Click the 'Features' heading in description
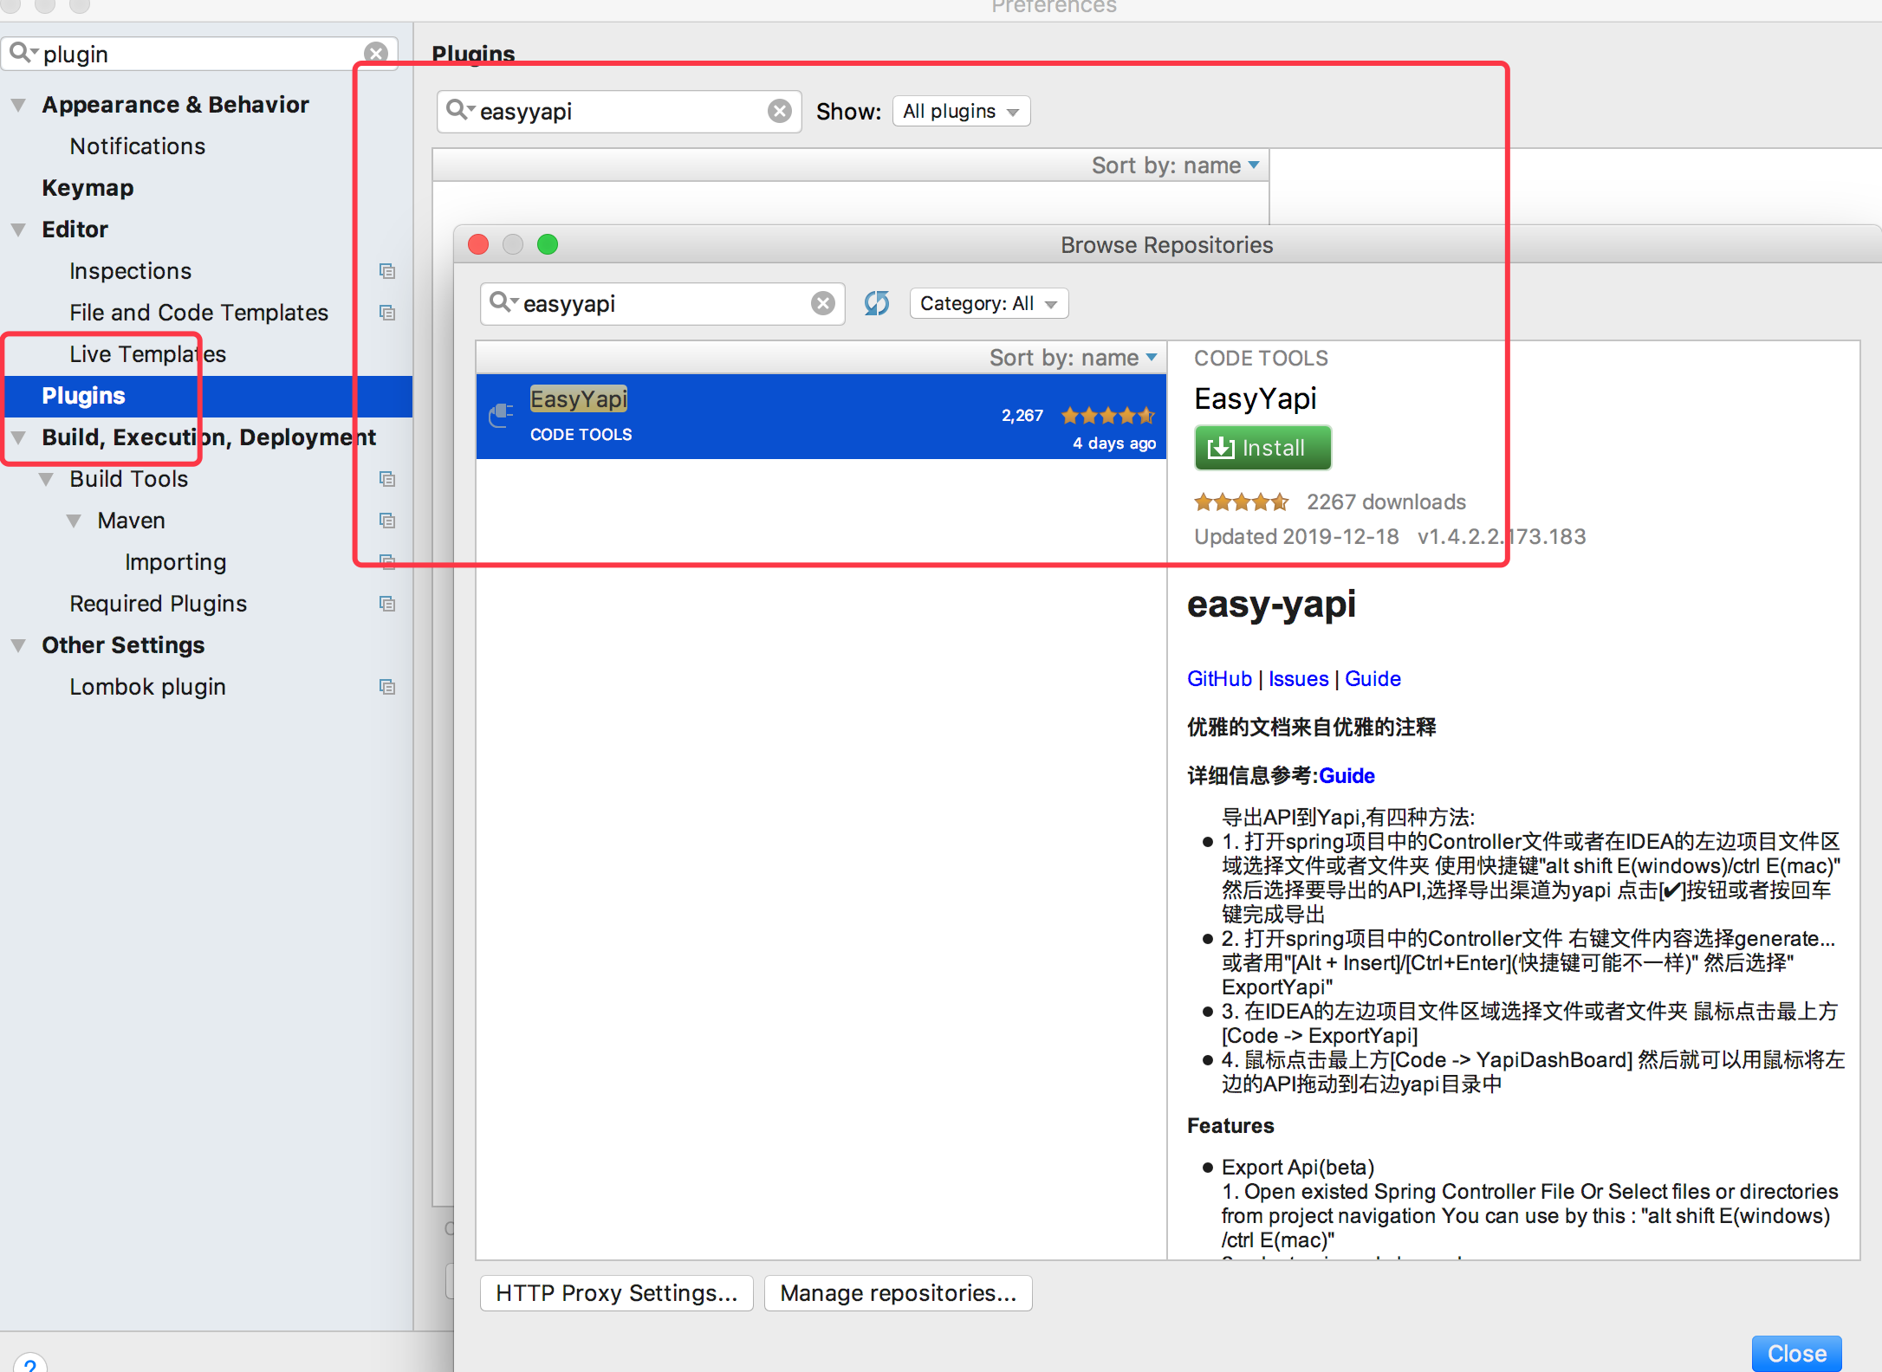The width and height of the screenshot is (1882, 1372). 1230,1126
